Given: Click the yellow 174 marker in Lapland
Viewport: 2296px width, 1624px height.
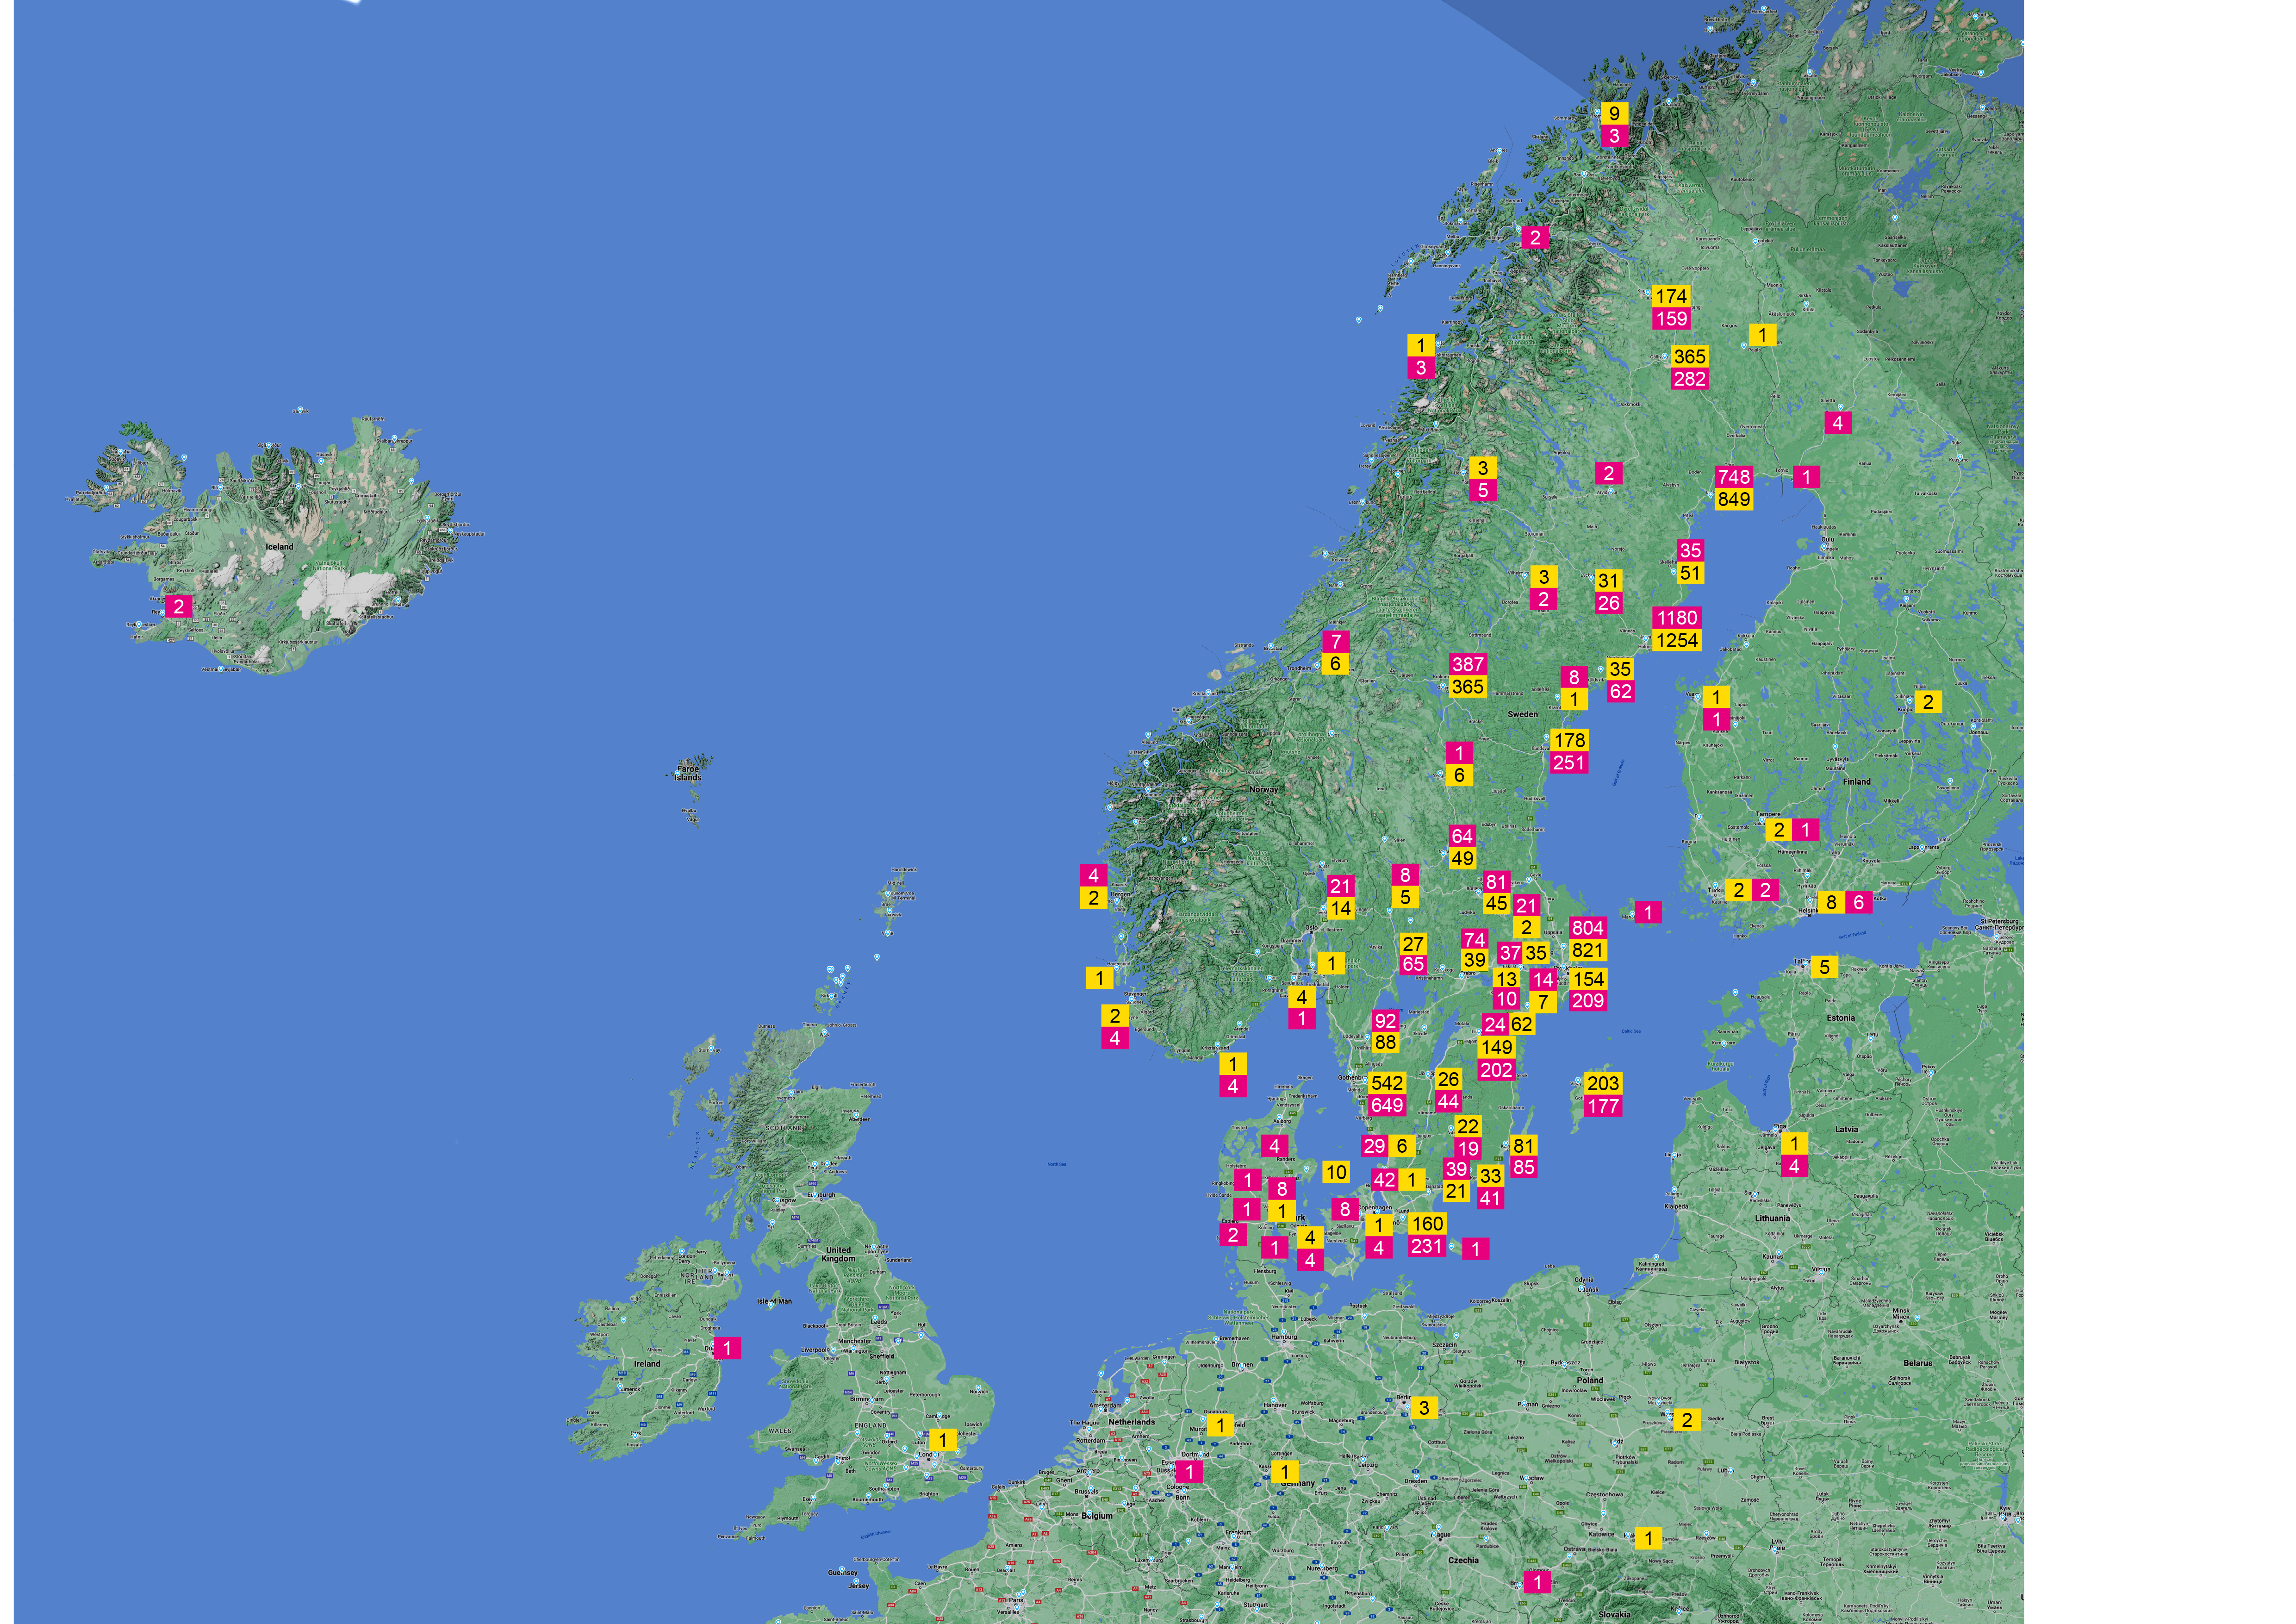Looking at the screenshot, I should [x=1671, y=296].
